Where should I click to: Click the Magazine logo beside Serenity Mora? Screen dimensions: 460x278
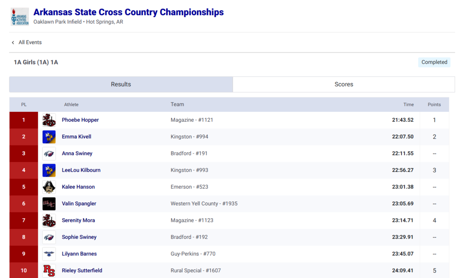coord(49,220)
